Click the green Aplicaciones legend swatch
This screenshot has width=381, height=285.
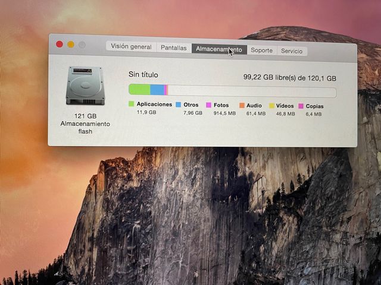coord(131,104)
